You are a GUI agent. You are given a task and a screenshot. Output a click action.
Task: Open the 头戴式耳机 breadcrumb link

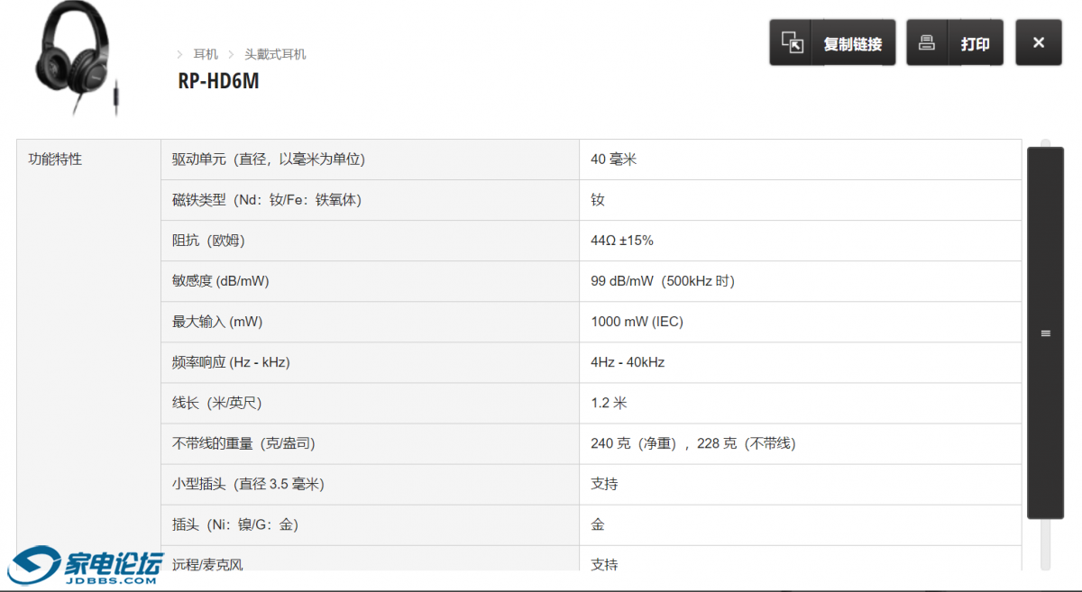click(275, 54)
